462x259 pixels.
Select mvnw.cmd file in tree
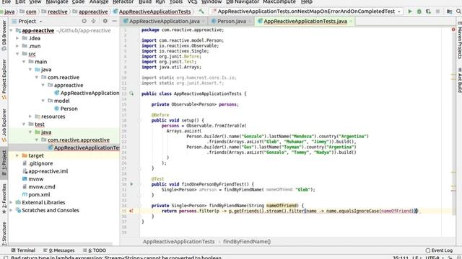(42, 187)
